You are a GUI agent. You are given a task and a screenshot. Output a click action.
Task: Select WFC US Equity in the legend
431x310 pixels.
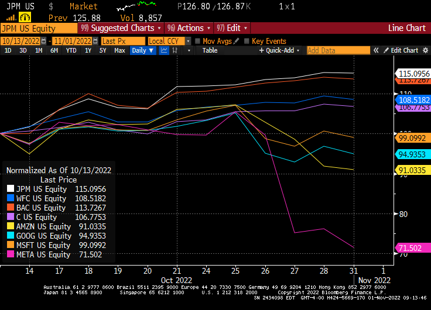[x=41, y=198]
